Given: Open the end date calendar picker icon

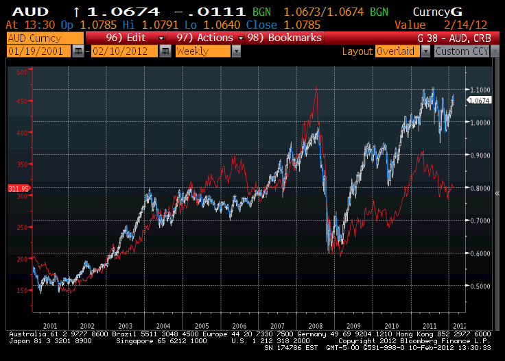Looking at the screenshot, I should coord(165,51).
